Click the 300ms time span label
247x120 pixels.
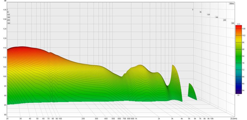(x=231, y=4)
